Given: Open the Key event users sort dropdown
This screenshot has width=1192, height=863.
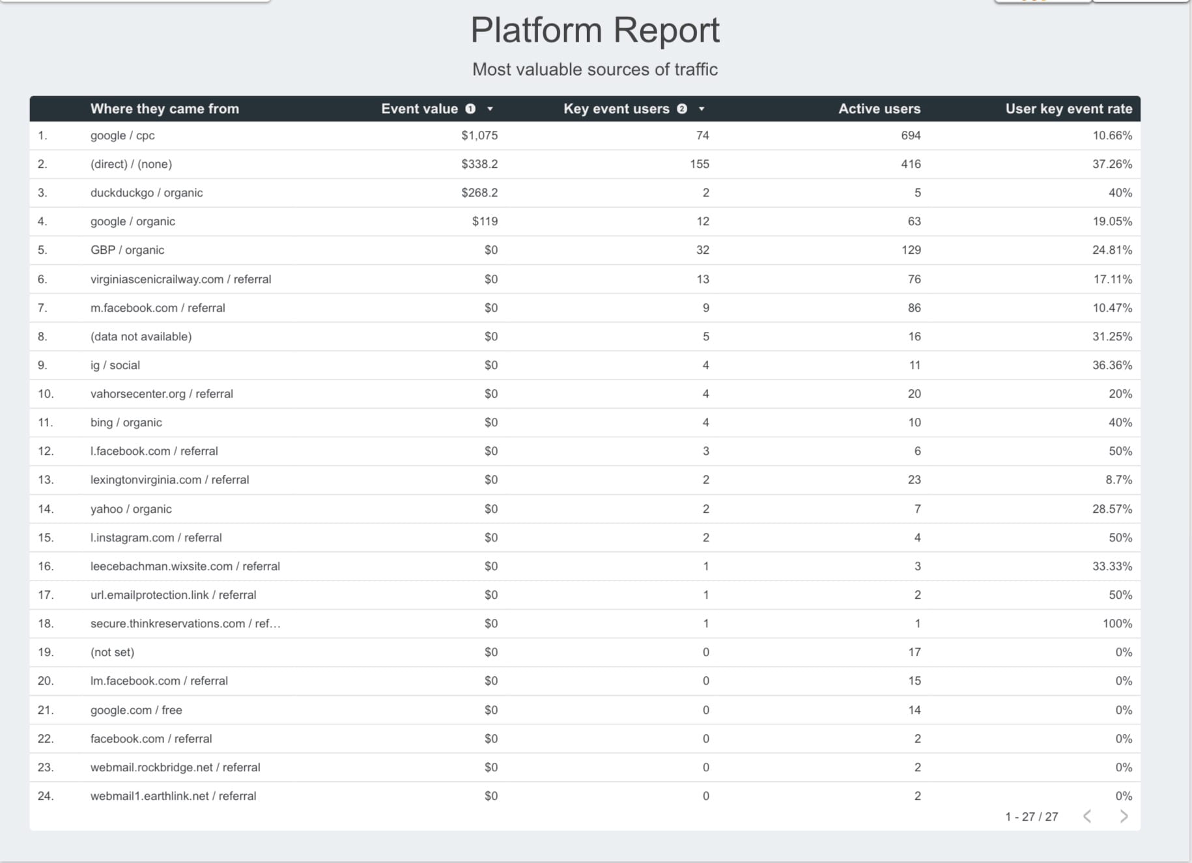Looking at the screenshot, I should (x=702, y=109).
